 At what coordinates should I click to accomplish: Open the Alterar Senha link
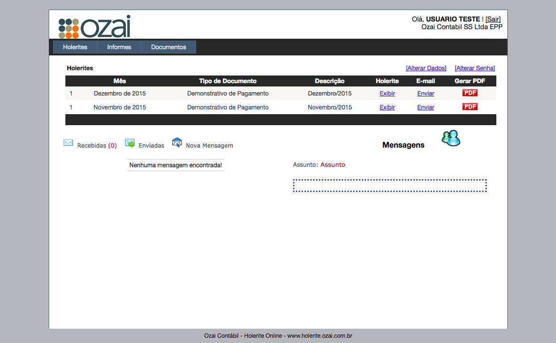474,68
